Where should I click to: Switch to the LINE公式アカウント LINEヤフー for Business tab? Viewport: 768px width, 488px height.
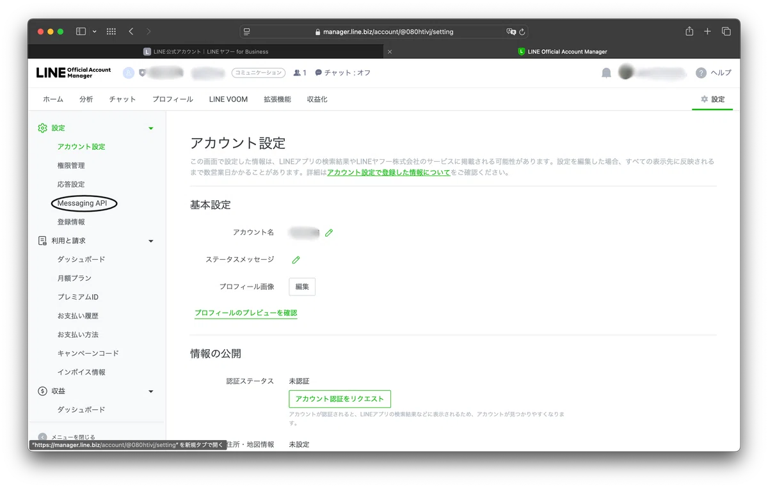[206, 52]
